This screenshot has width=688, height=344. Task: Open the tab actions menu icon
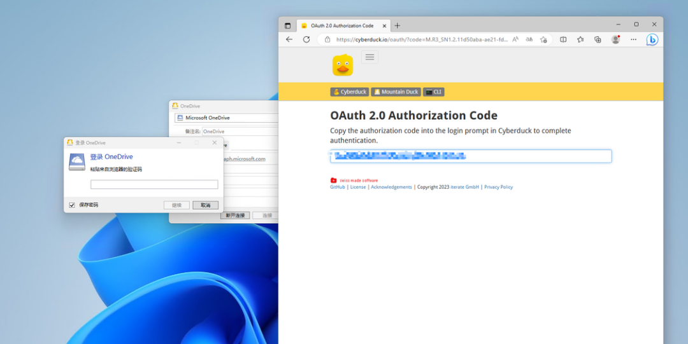pos(287,25)
